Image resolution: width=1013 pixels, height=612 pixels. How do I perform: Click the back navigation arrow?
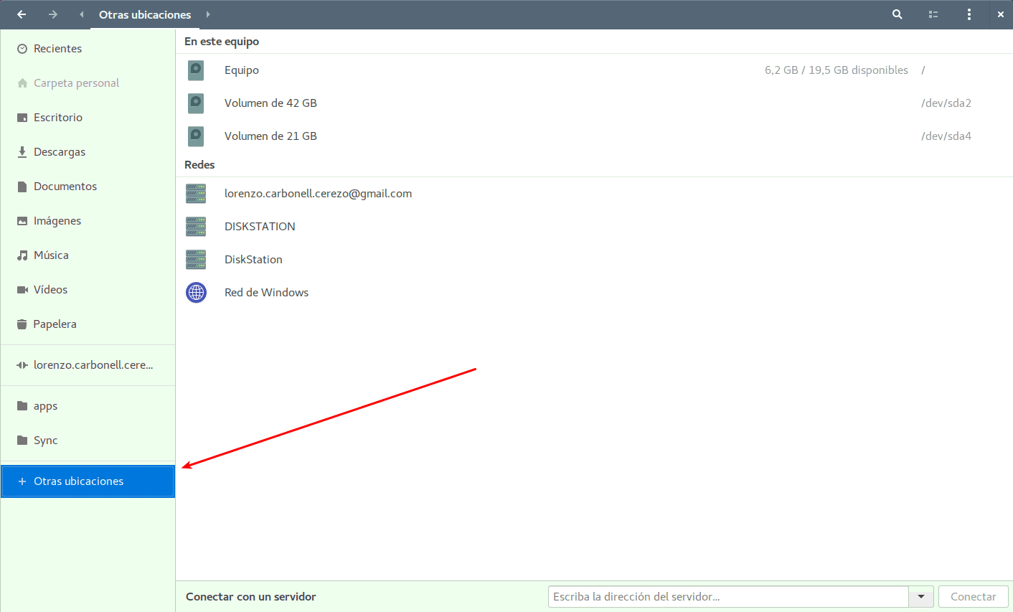(x=22, y=14)
